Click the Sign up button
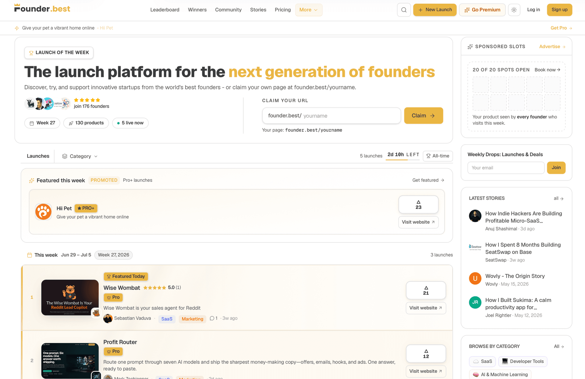585x379 pixels. point(559,10)
